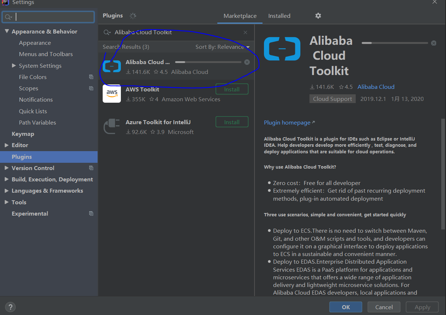446x315 pixels.
Task: Open plugins gear settings menu
Action: point(318,16)
